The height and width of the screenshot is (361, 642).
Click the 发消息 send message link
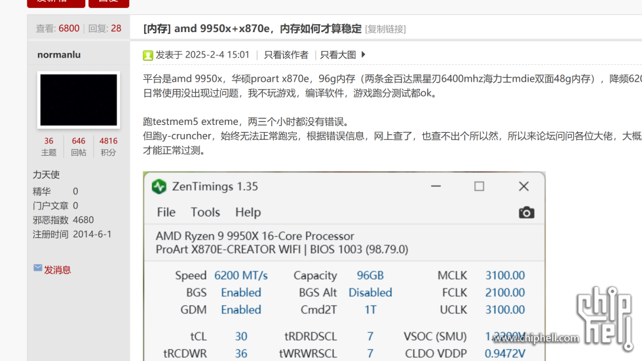point(57,269)
